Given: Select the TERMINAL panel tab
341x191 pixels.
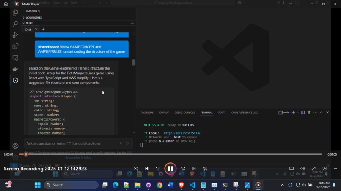Looking at the screenshot, I should click(206, 113).
